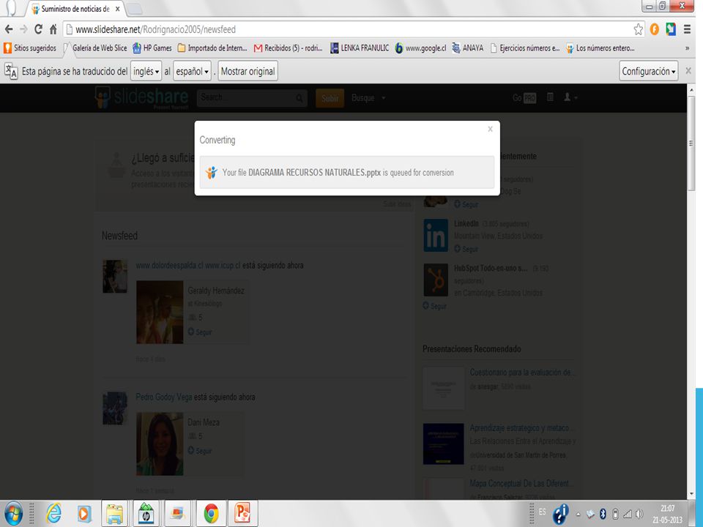The image size is (703, 527).
Task: Open the Recibidos (5) Gmail bookmark
Action: point(289,48)
